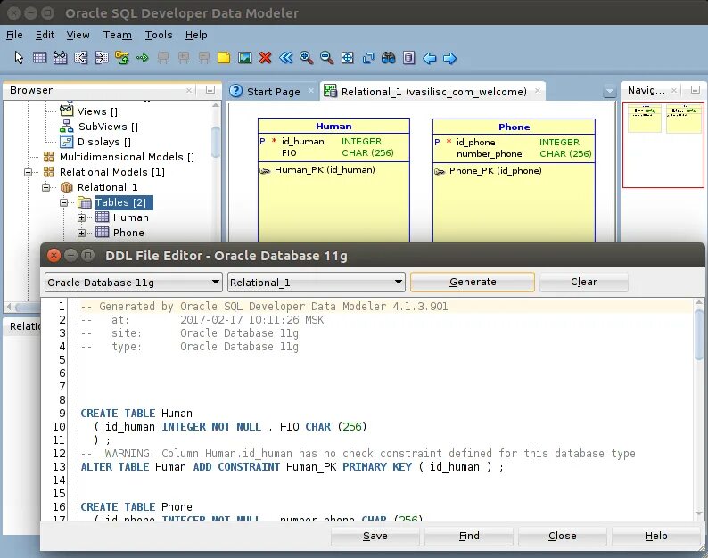Fit the diagram to screen
The height and width of the screenshot is (558, 708).
[347, 58]
